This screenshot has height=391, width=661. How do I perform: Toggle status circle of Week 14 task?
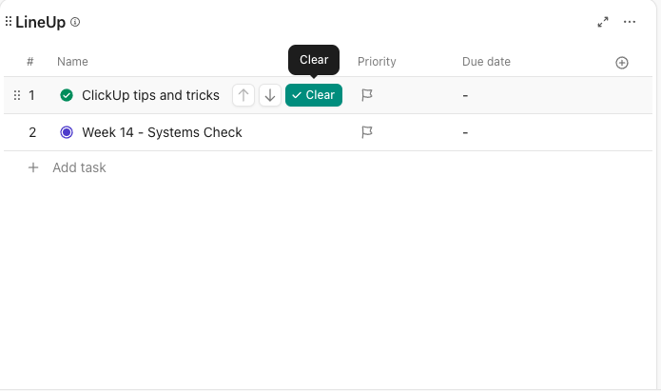(67, 132)
